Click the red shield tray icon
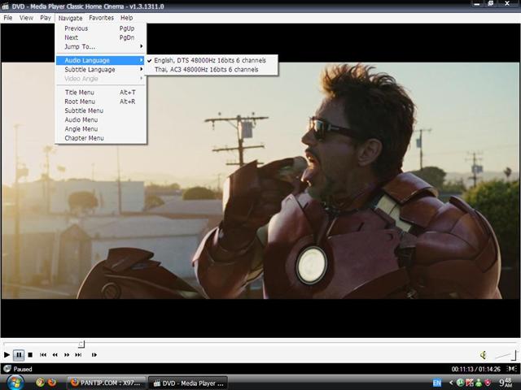521x390 pixels. [488, 383]
